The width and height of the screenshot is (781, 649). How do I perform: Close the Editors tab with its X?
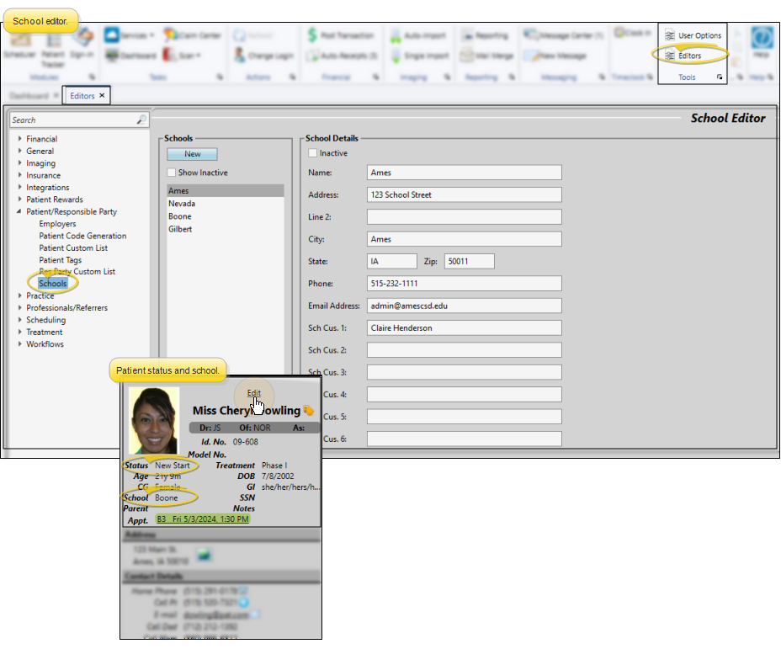pos(102,96)
